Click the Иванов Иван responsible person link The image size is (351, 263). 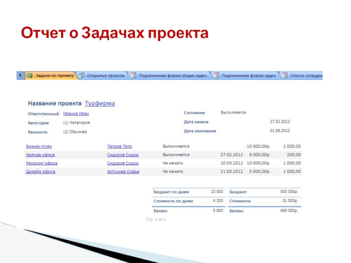pyautogui.click(x=76, y=113)
